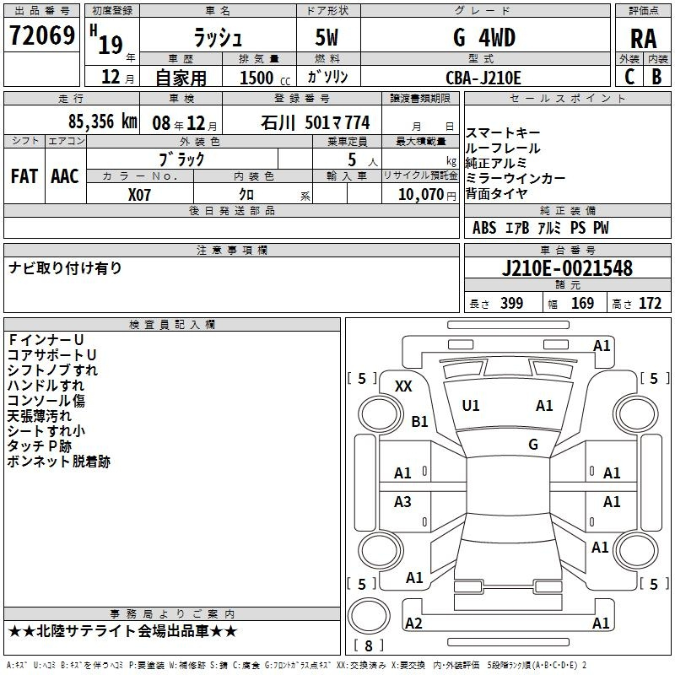
Task: Select the RA evaluation score
Action: coord(643,38)
